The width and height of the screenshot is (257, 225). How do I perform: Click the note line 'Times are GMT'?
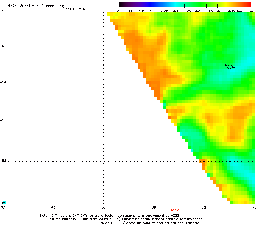(x=110, y=216)
